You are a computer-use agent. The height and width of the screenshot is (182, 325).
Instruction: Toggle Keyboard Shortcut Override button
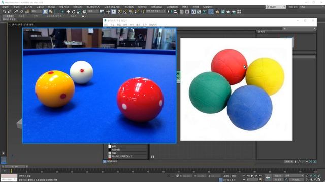pyautogui.click(x=114, y=12)
